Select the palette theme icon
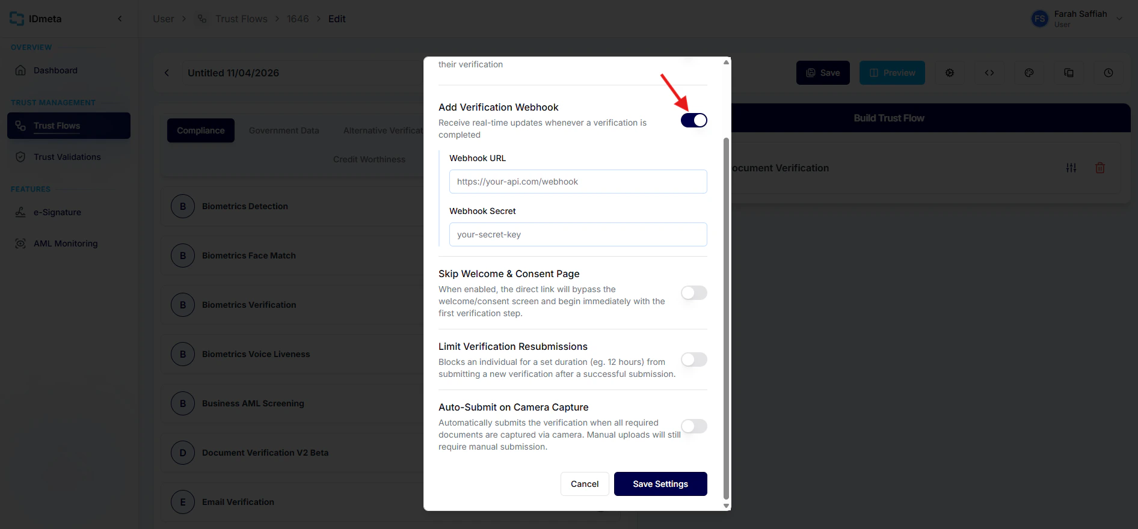 pos(1029,73)
